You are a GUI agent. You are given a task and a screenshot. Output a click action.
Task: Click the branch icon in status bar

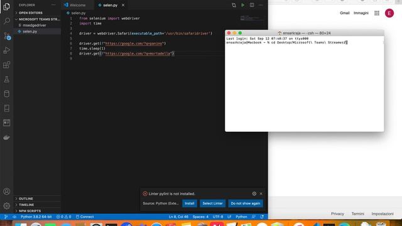point(6,217)
